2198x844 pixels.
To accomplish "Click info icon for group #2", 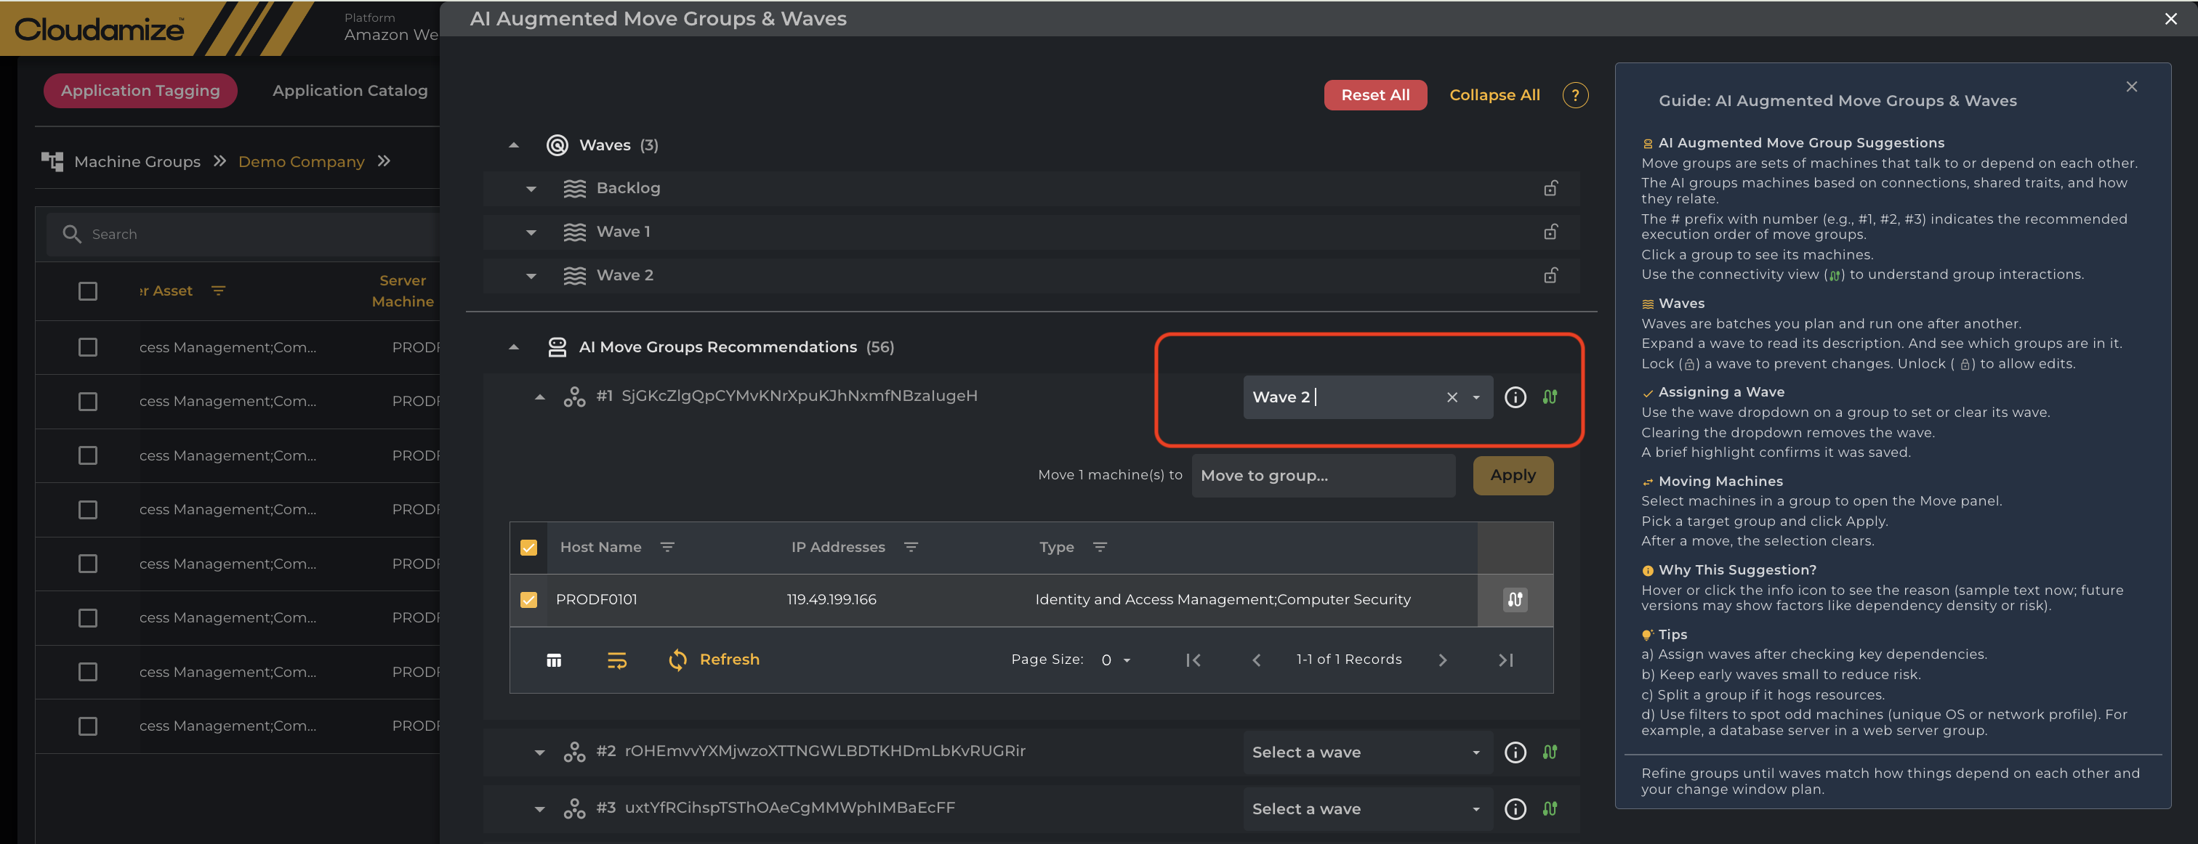I will [x=1515, y=752].
